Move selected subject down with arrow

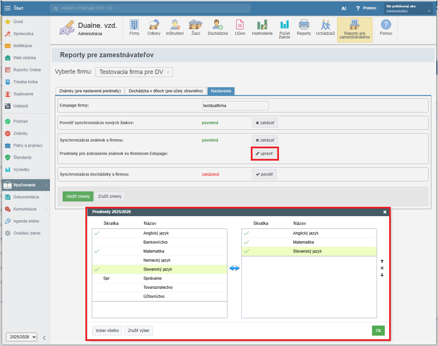click(x=382, y=275)
